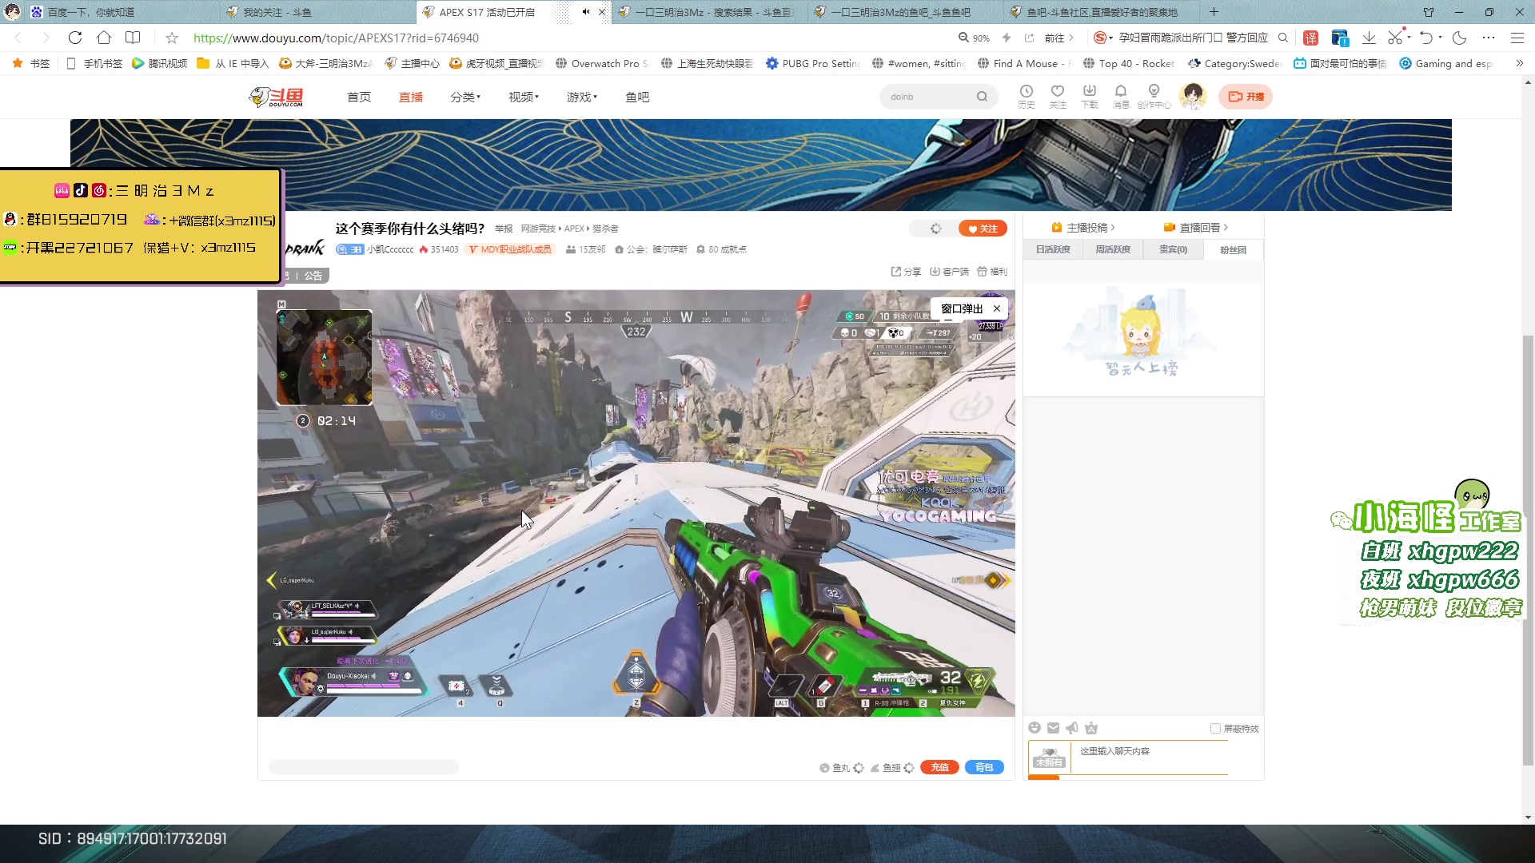Switch to the 粉丝团 tab
Image resolution: width=1535 pixels, height=863 pixels.
click(x=1233, y=250)
